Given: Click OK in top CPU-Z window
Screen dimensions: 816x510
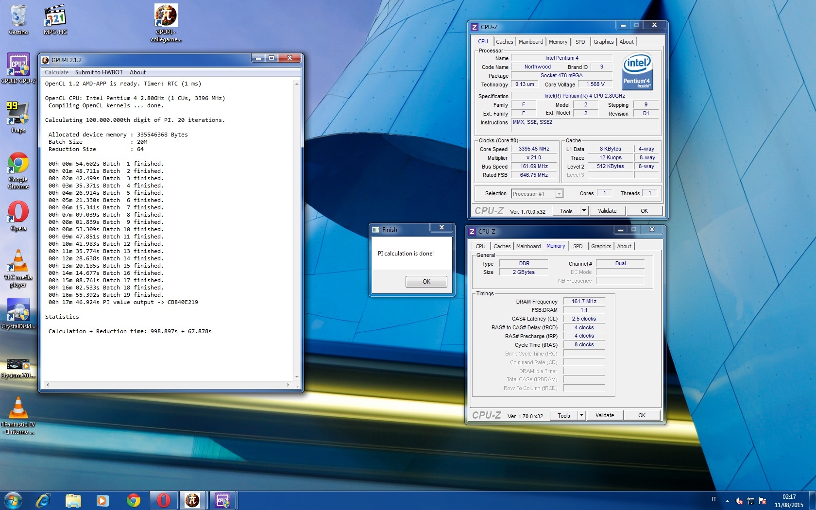Looking at the screenshot, I should 644,211.
